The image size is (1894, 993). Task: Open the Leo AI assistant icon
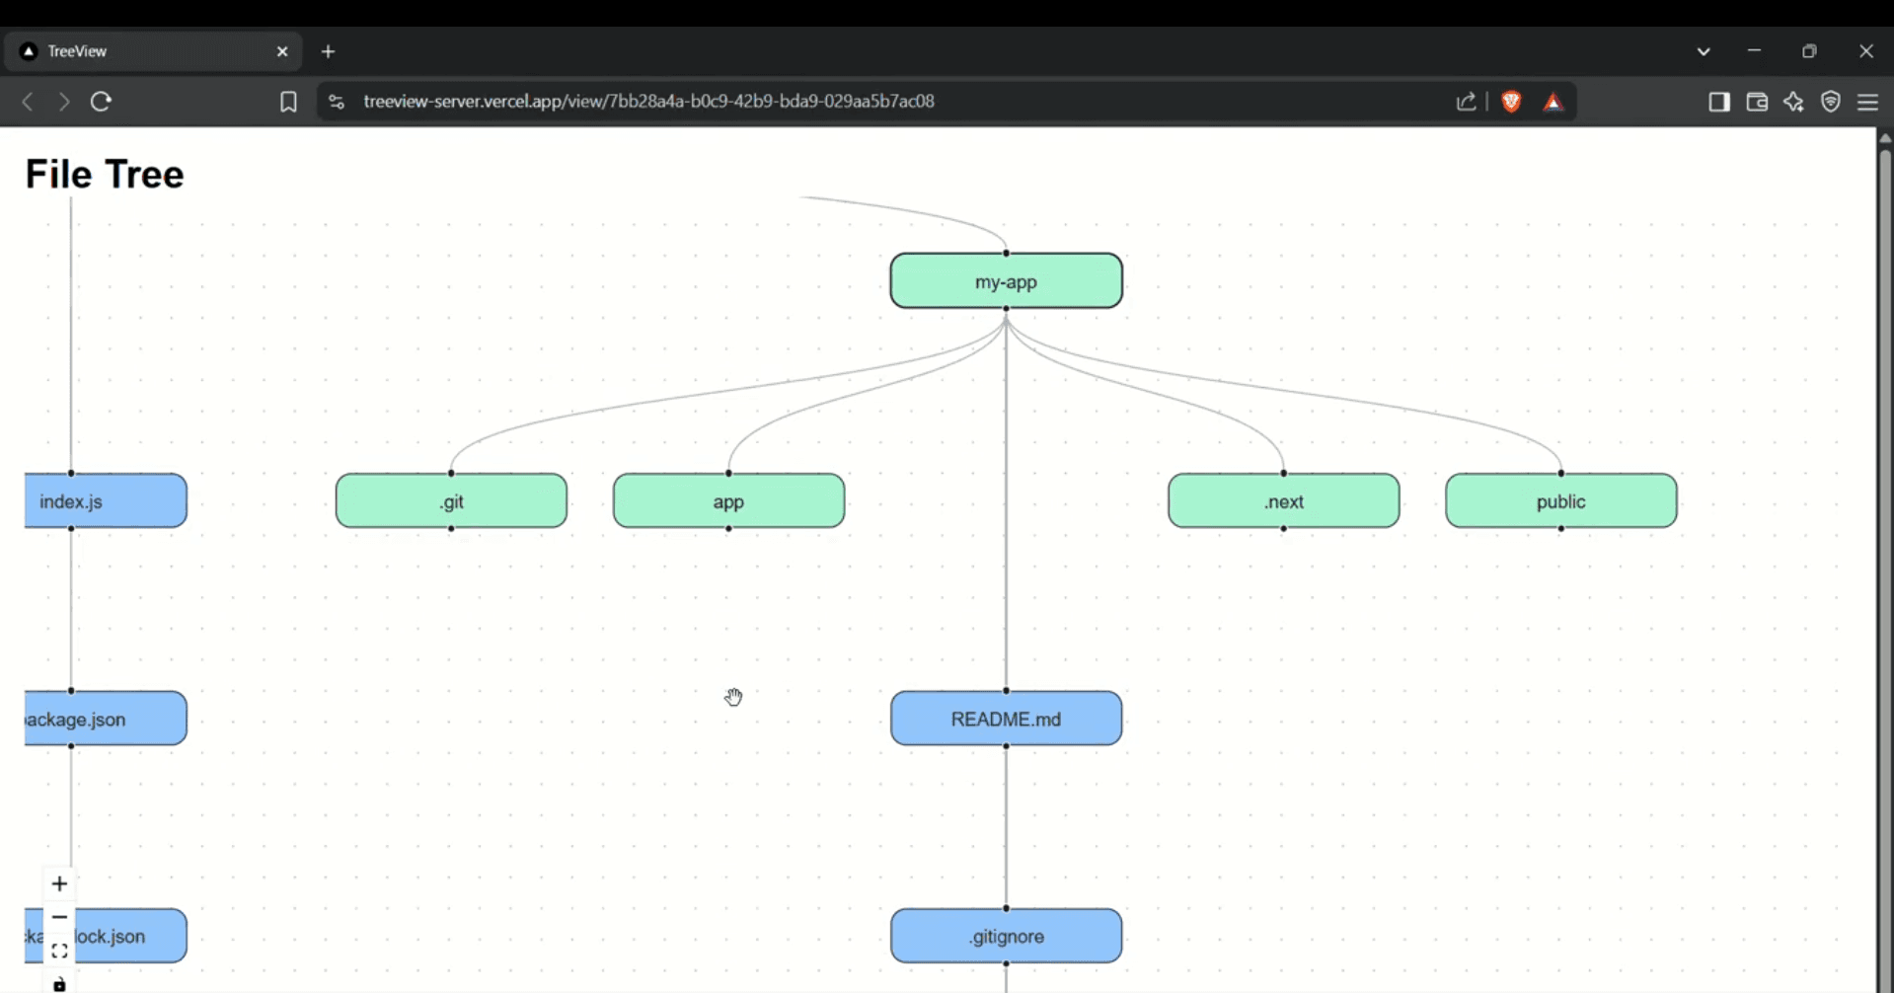click(x=1793, y=102)
